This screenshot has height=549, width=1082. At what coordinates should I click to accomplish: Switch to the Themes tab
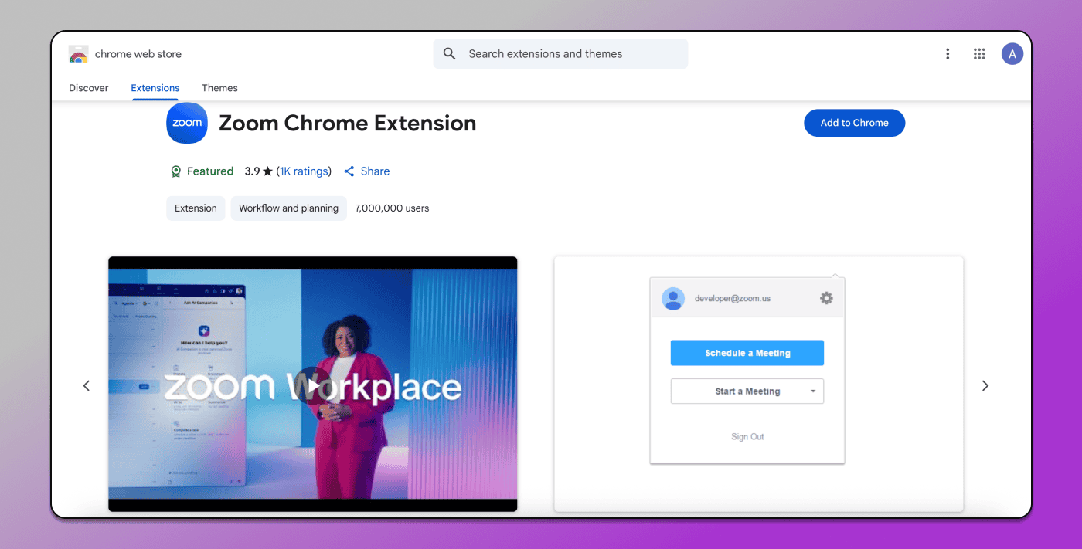pyautogui.click(x=219, y=88)
